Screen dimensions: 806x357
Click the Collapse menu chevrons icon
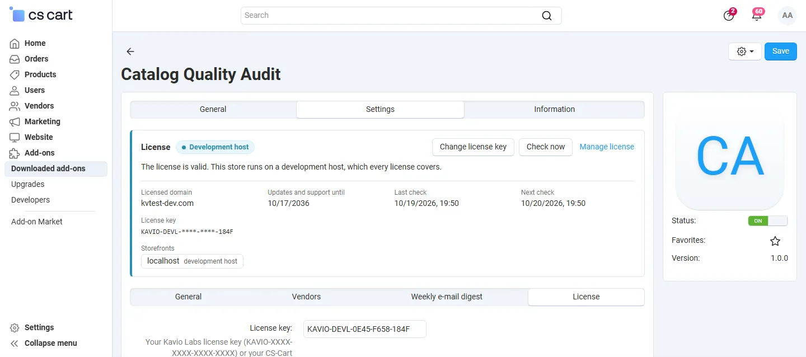pos(15,343)
